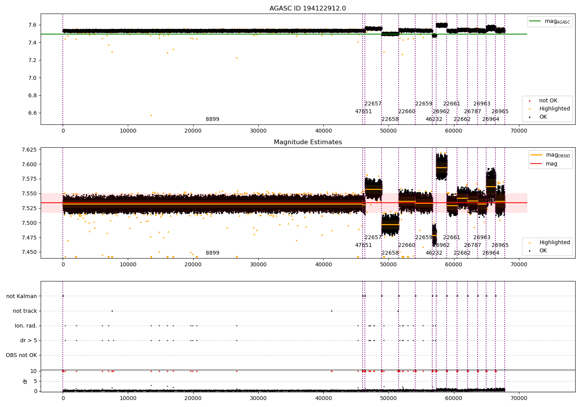Click x-axis tick 50000 under Magnitude Estimates plot
The image size is (581, 407).
388,265
